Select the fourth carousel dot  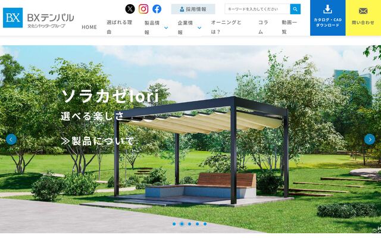coord(197,224)
